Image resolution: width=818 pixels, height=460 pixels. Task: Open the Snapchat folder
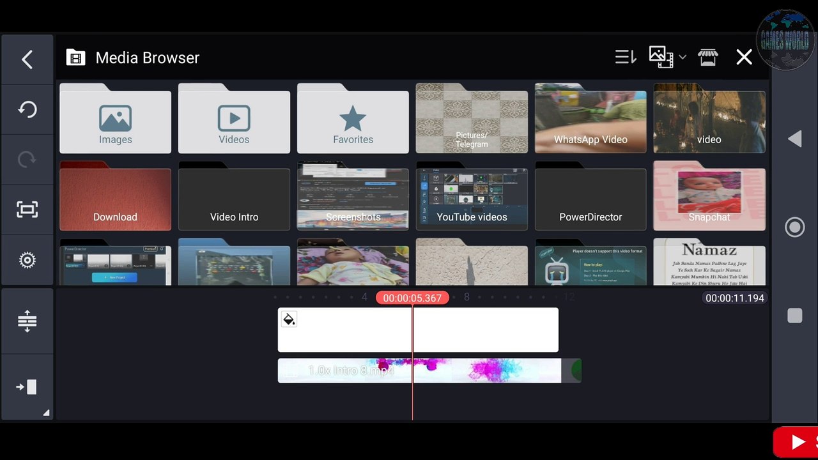tap(709, 196)
